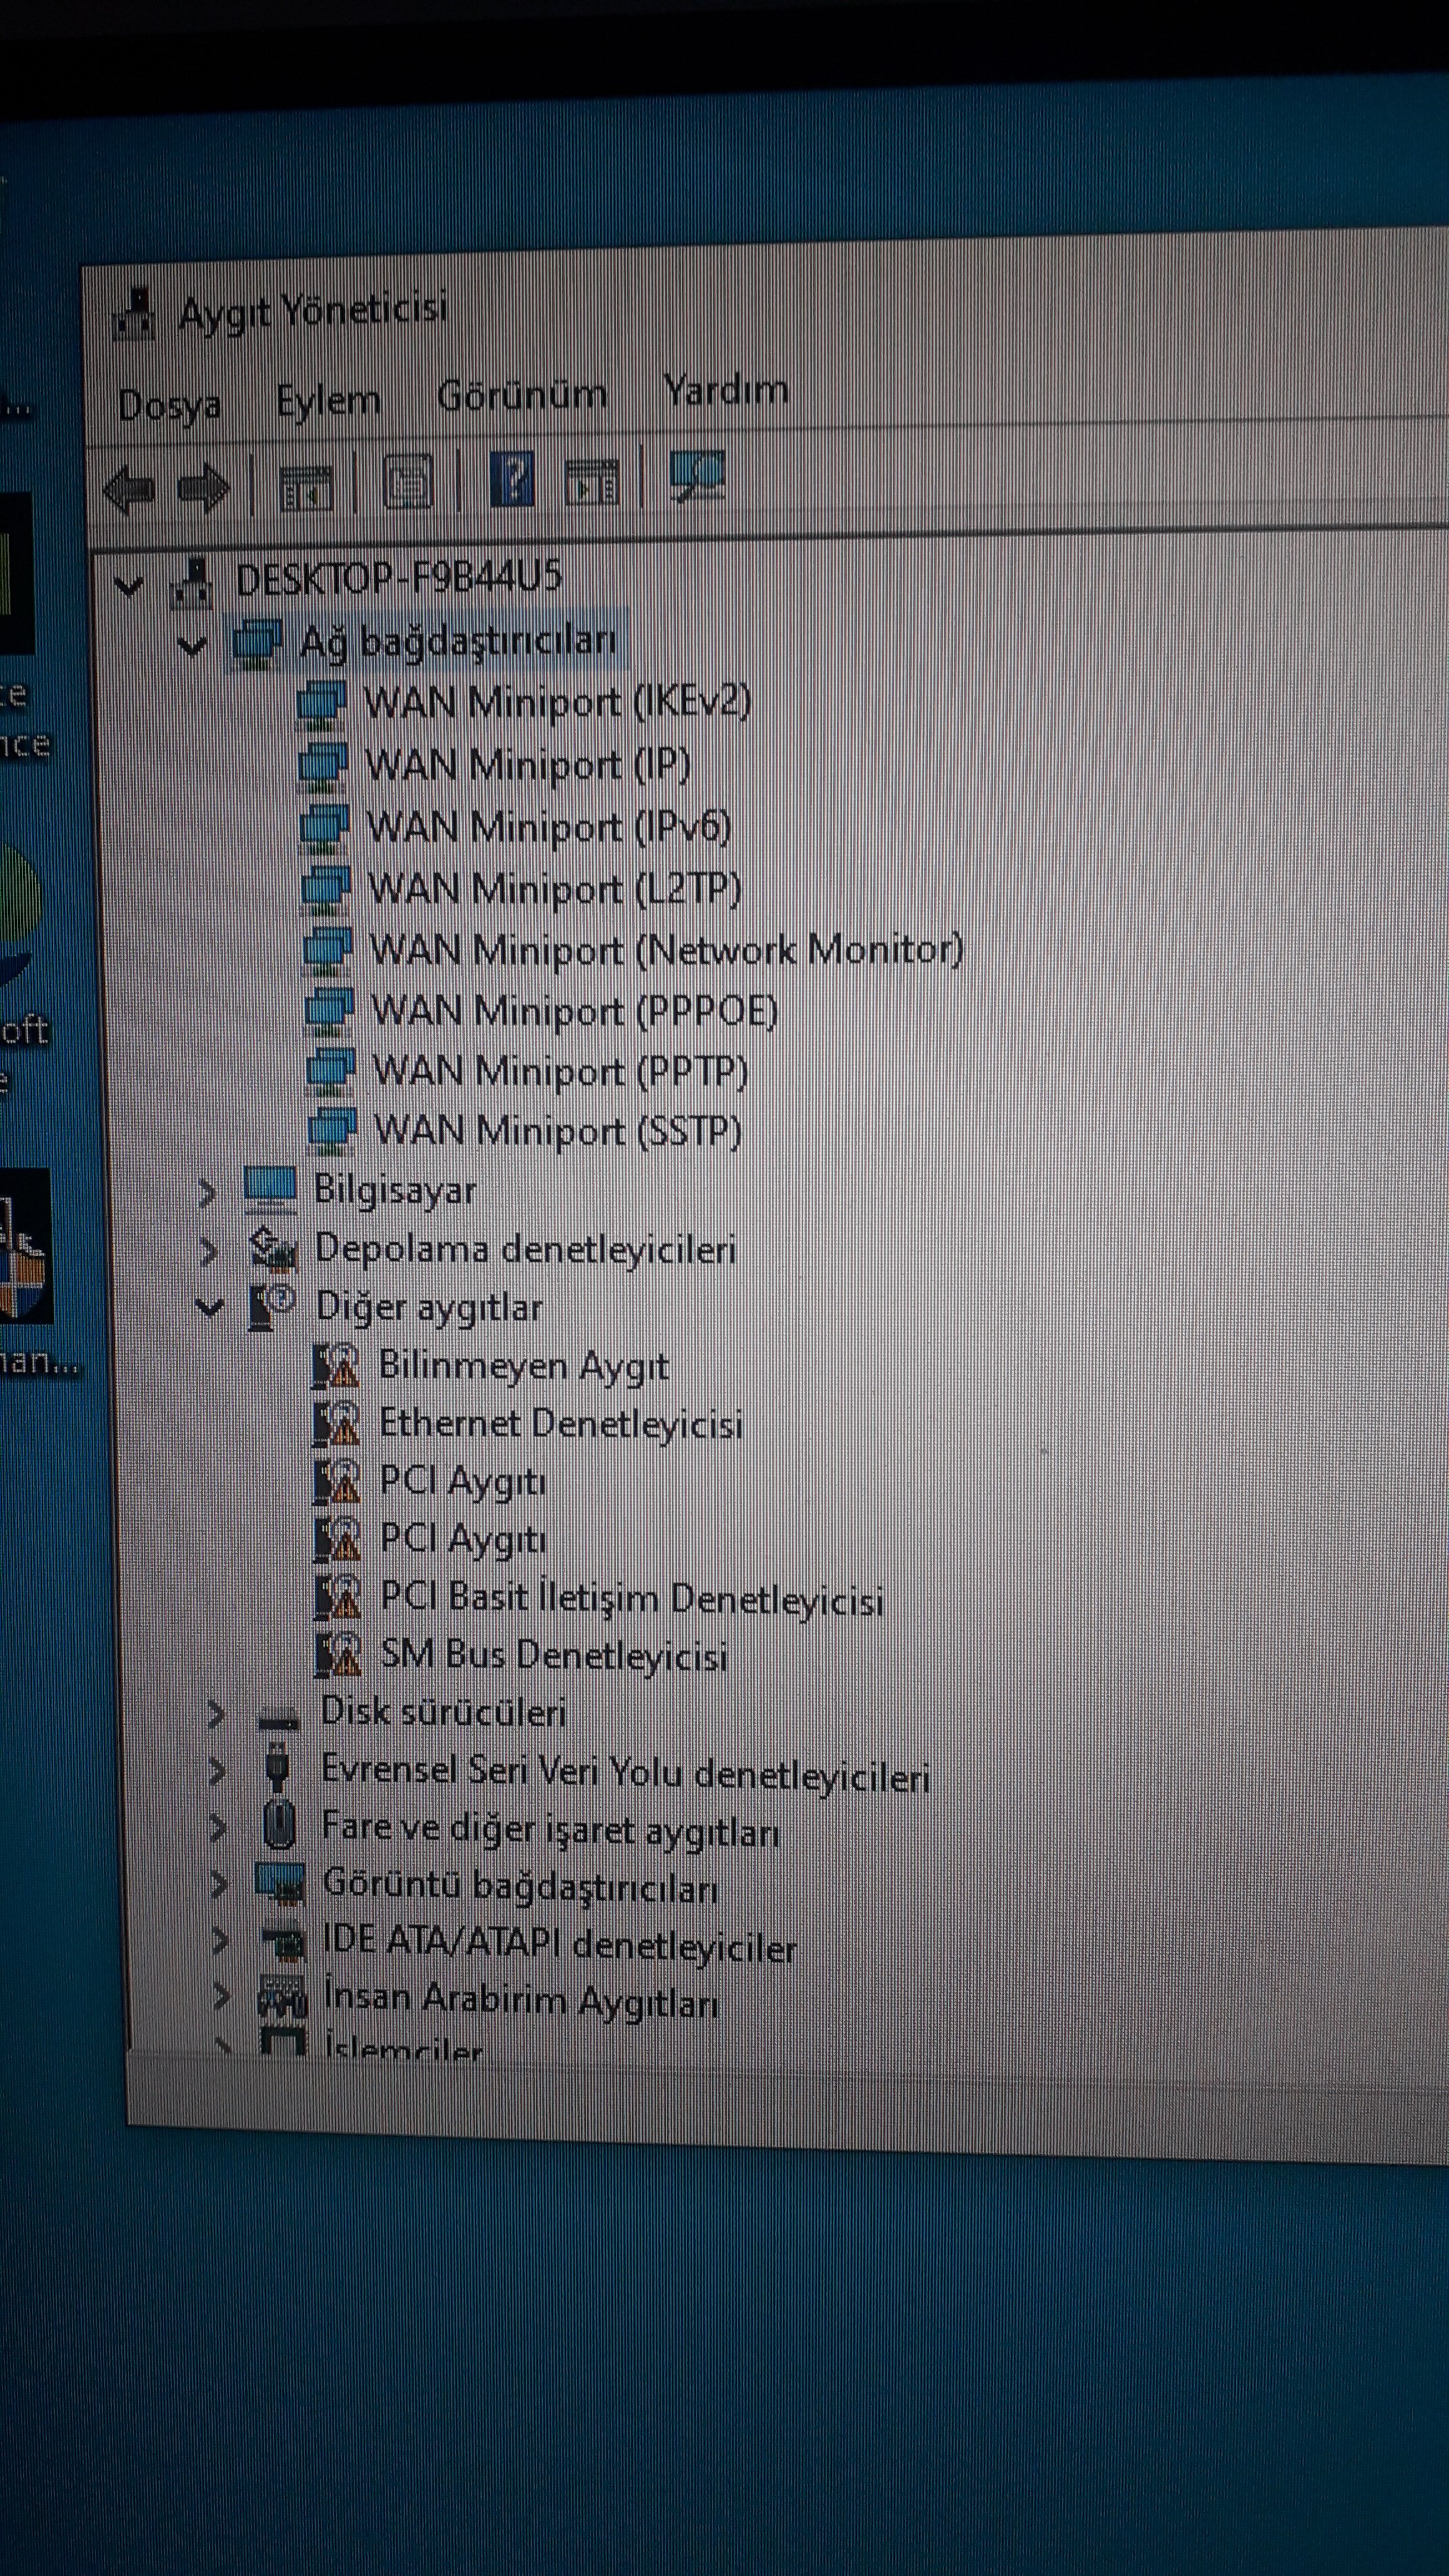Click the scan for hardware changes icon
This screenshot has width=1449, height=2576.
697,475
